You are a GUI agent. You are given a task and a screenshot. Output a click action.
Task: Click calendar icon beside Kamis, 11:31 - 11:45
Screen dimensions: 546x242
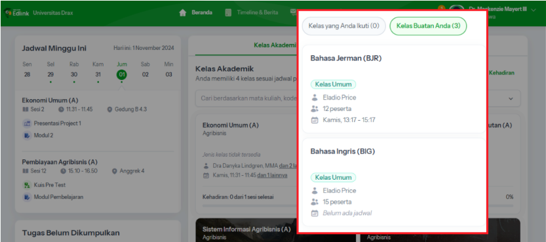click(x=206, y=176)
